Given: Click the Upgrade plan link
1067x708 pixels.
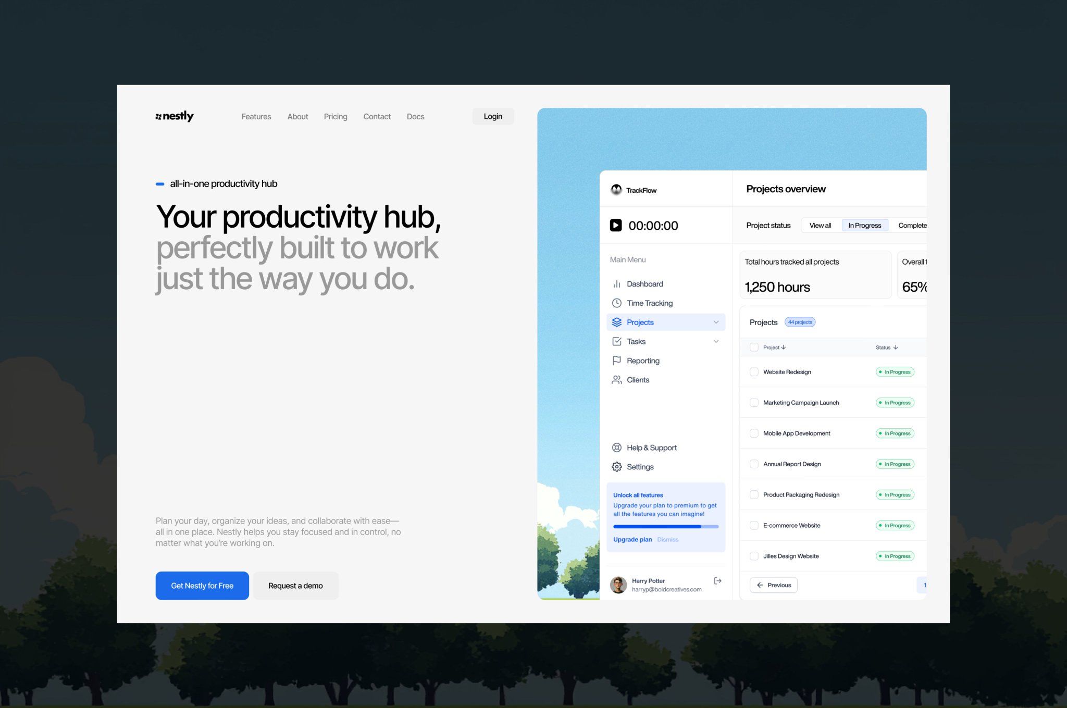Looking at the screenshot, I should 632,540.
